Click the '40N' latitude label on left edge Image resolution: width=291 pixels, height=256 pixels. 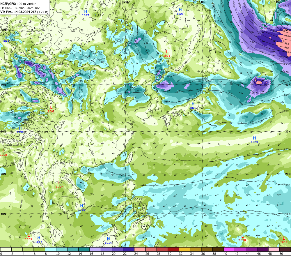pos(3,84)
